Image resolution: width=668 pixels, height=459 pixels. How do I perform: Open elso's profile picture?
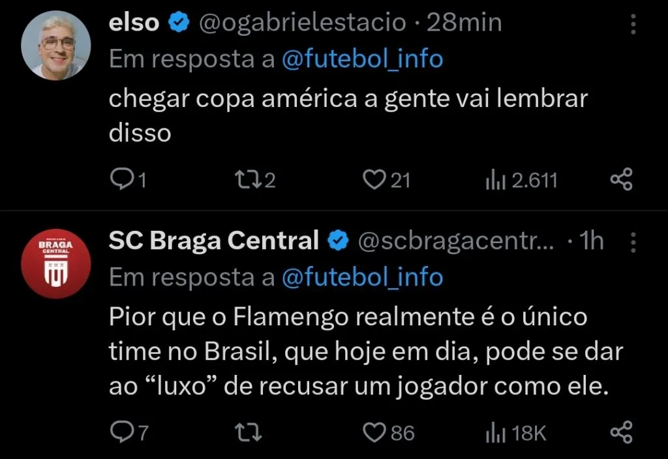pyautogui.click(x=55, y=39)
